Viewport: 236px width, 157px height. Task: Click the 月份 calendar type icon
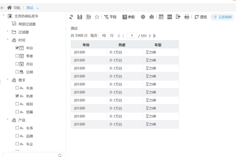(x=22, y=64)
